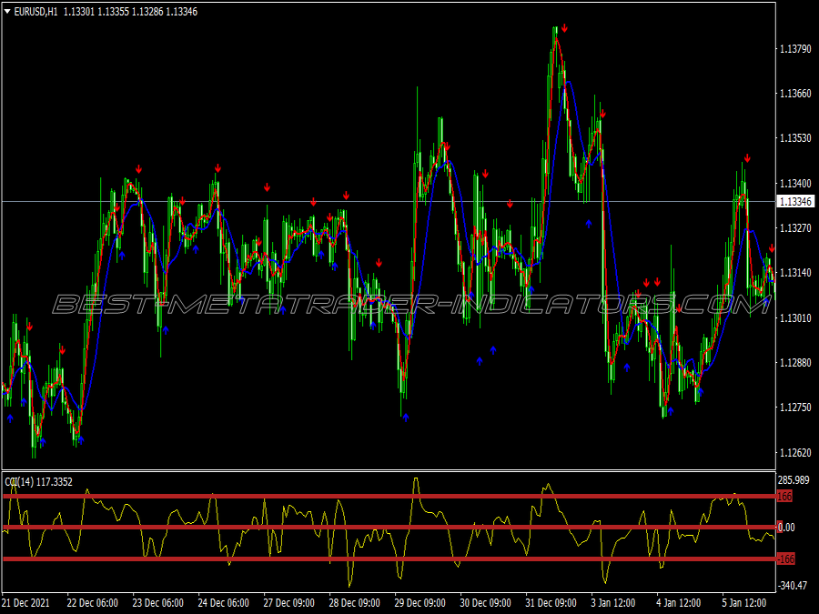Click the lower red CCI level line at -166
The height and width of the screenshot is (614, 819).
coord(389,559)
